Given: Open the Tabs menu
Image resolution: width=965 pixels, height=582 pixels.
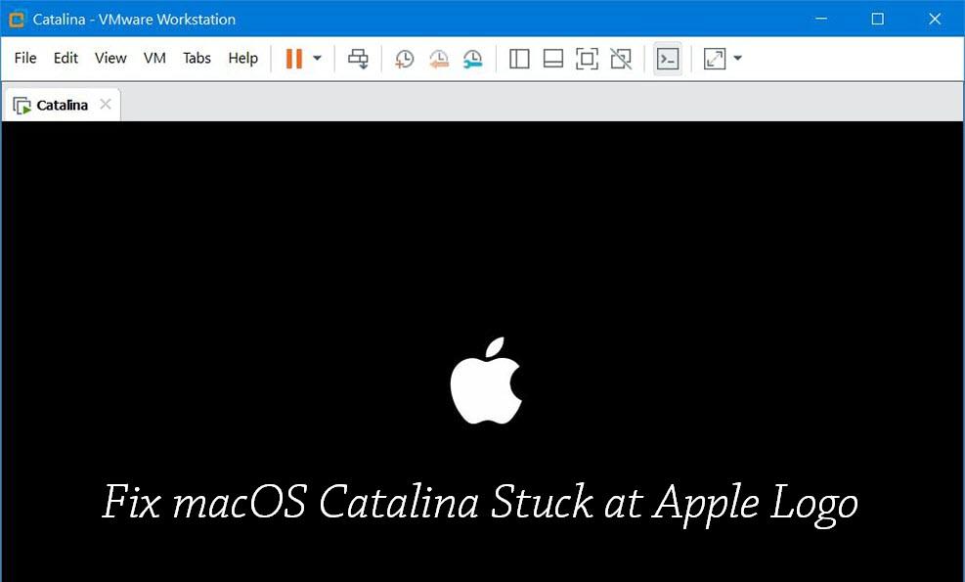Looking at the screenshot, I should [x=197, y=58].
